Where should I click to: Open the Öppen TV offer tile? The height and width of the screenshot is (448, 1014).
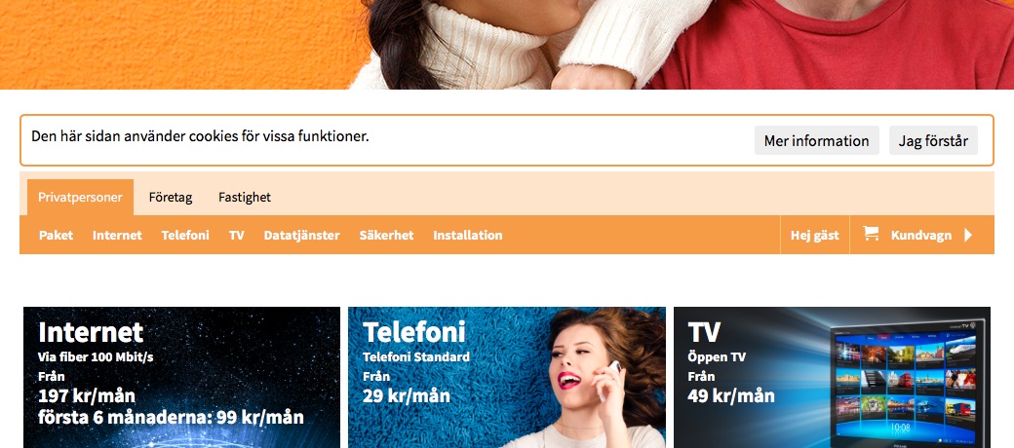pyautogui.click(x=833, y=378)
